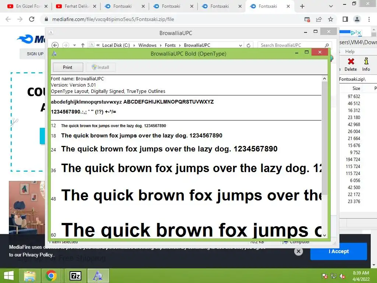Go back in Chrome

pyautogui.click(x=8, y=19)
